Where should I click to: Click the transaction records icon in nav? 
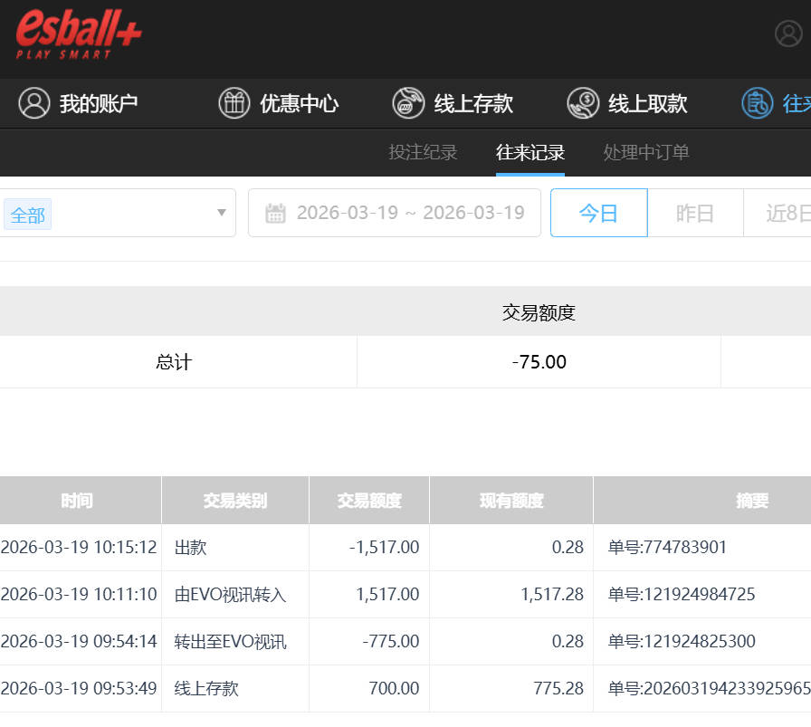pos(757,103)
